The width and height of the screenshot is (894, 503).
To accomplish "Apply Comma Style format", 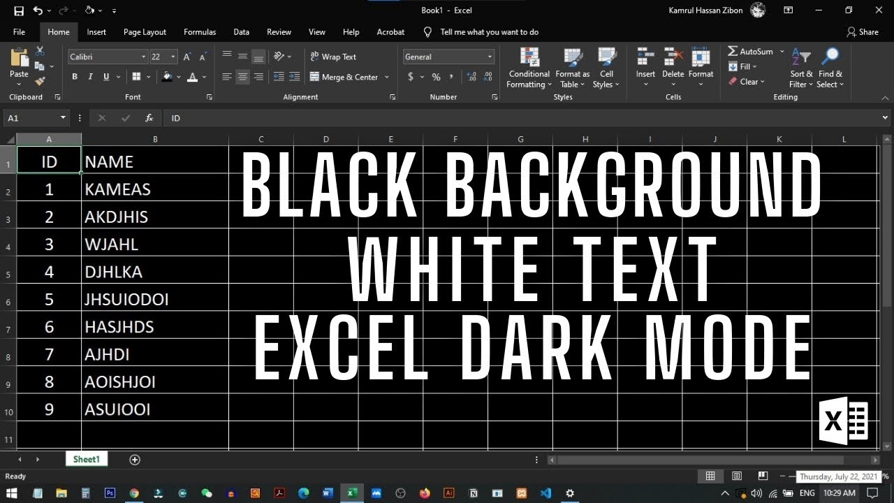I will click(452, 77).
